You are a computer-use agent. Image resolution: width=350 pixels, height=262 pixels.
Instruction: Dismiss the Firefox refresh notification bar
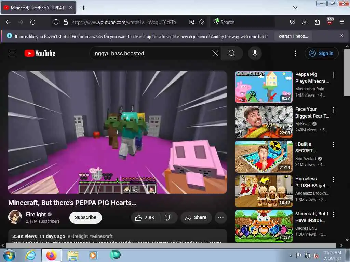[x=342, y=35]
